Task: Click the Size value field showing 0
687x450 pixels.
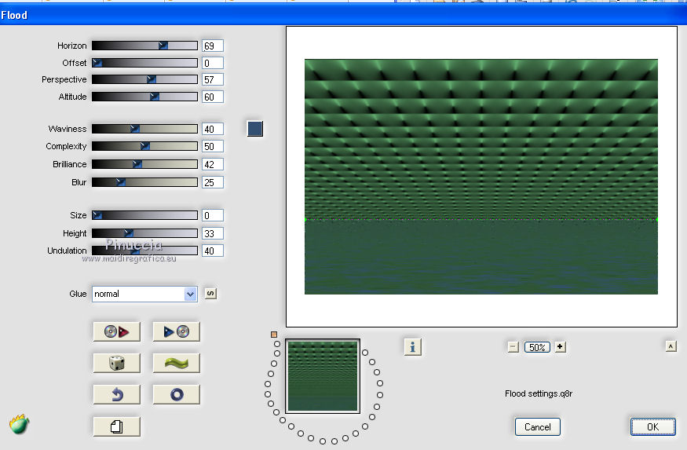Action: coord(213,215)
